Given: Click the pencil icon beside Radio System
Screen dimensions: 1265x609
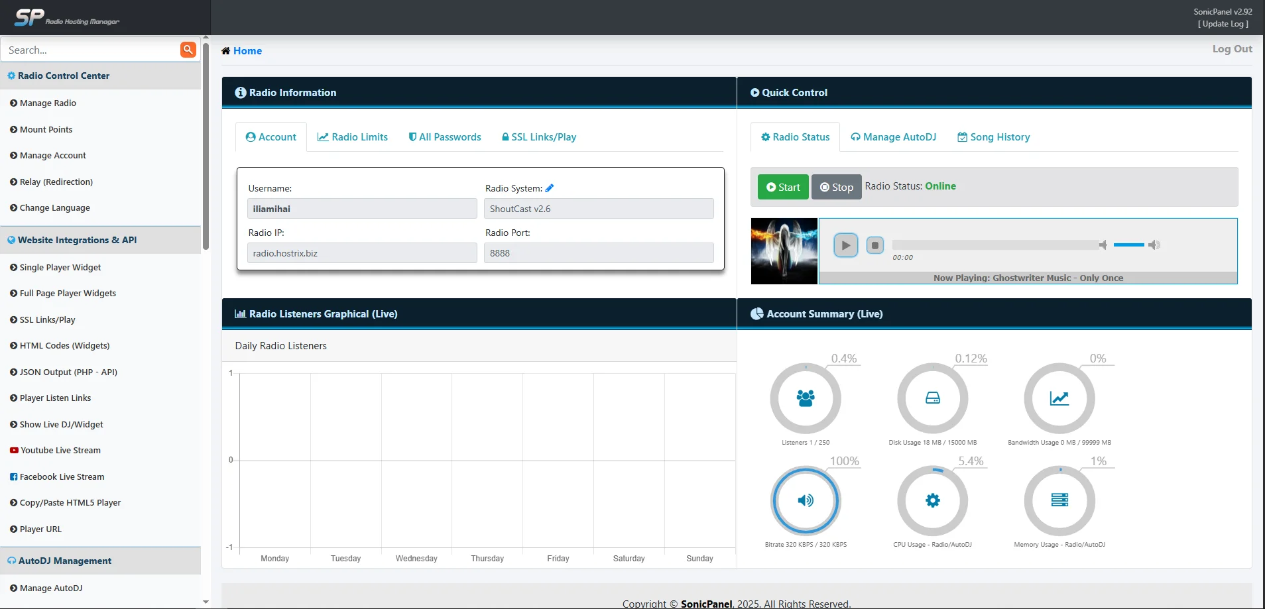Looking at the screenshot, I should point(550,188).
